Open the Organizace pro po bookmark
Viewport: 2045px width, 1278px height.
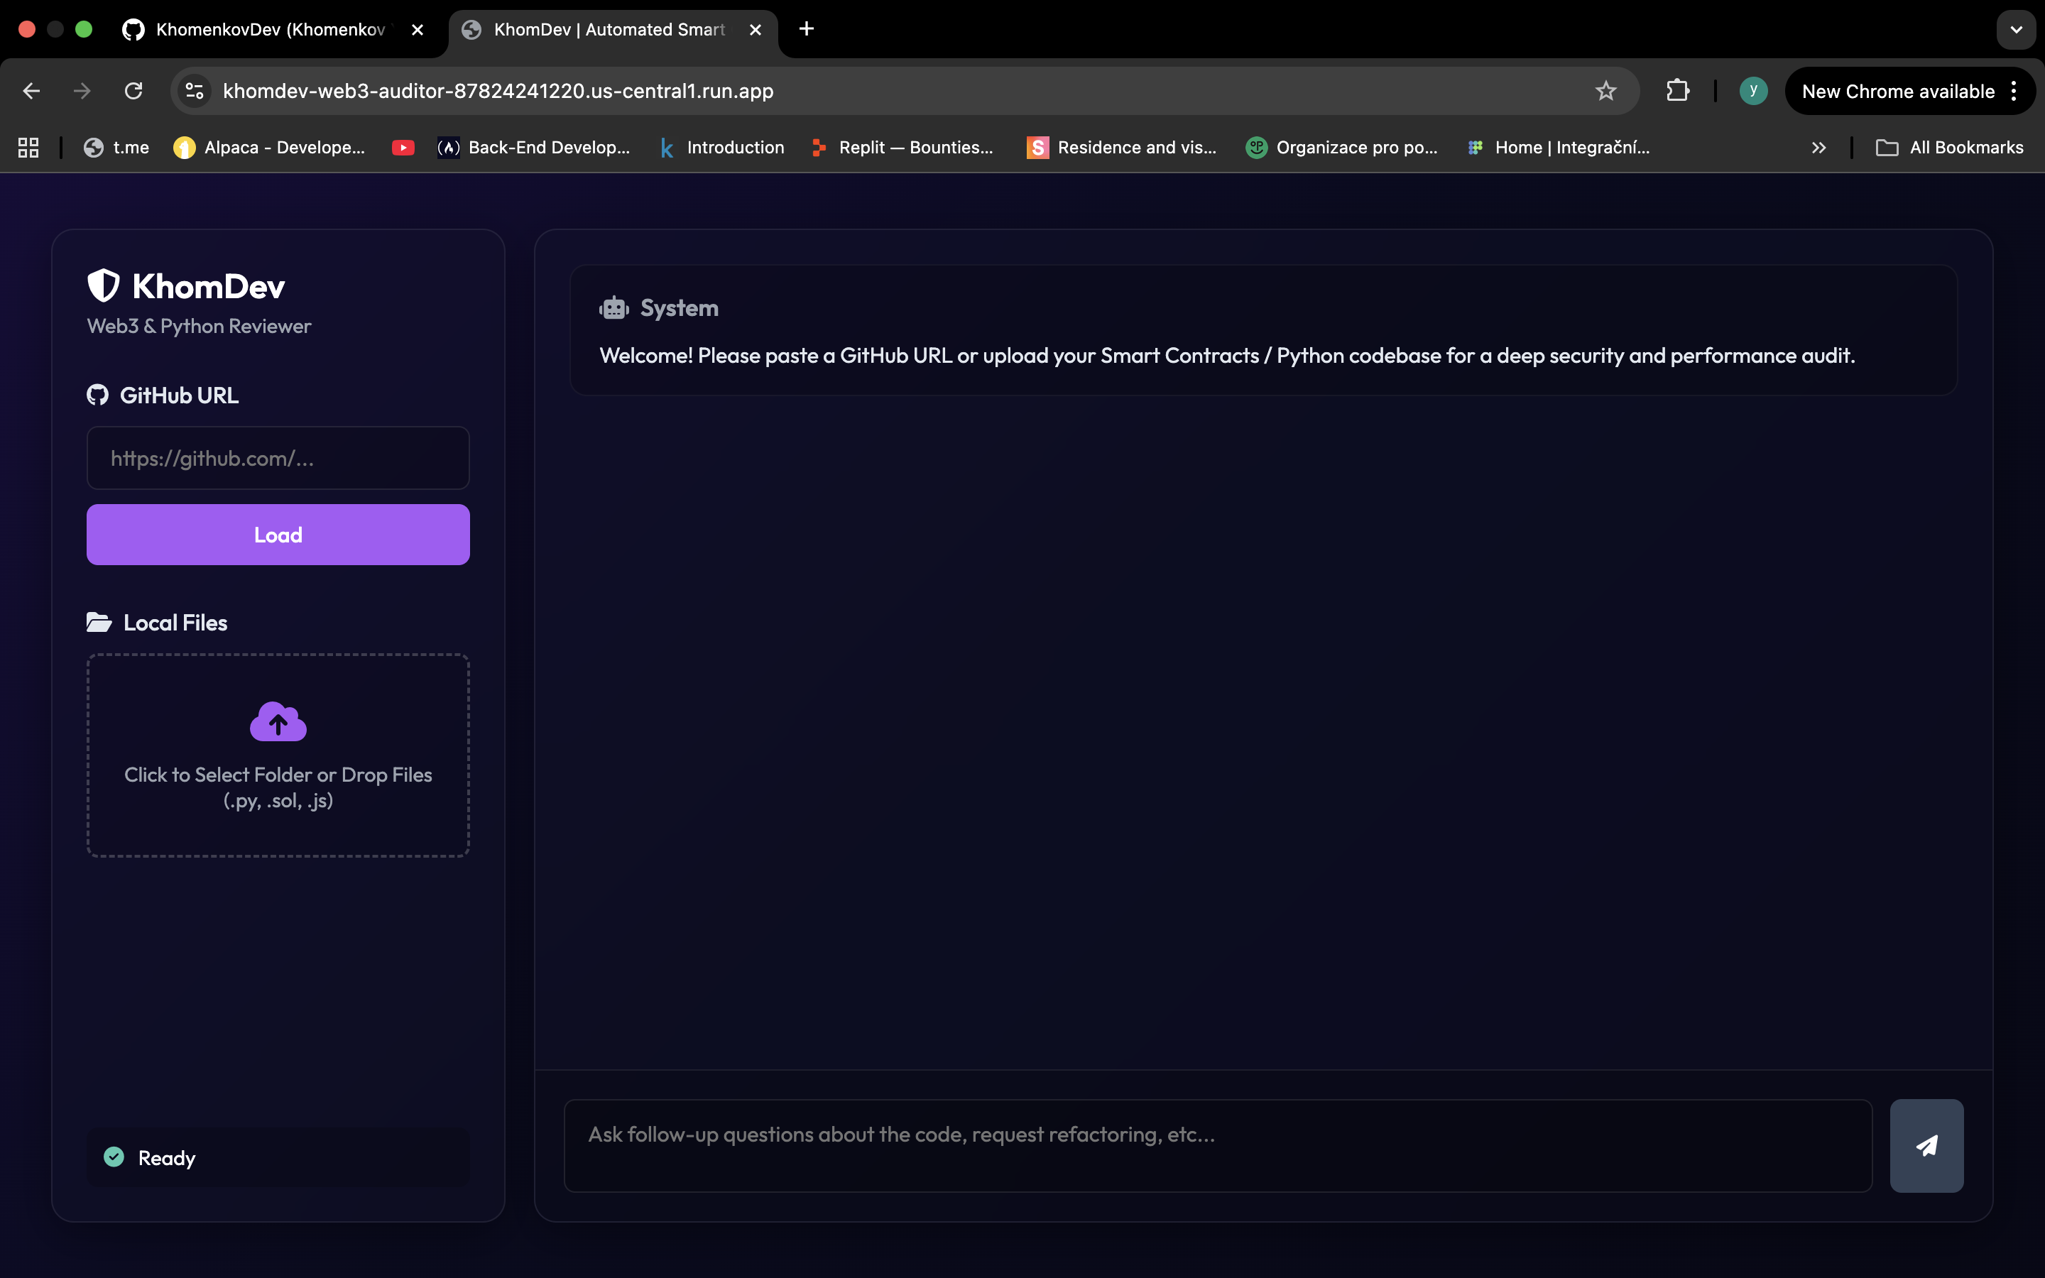click(x=1342, y=147)
